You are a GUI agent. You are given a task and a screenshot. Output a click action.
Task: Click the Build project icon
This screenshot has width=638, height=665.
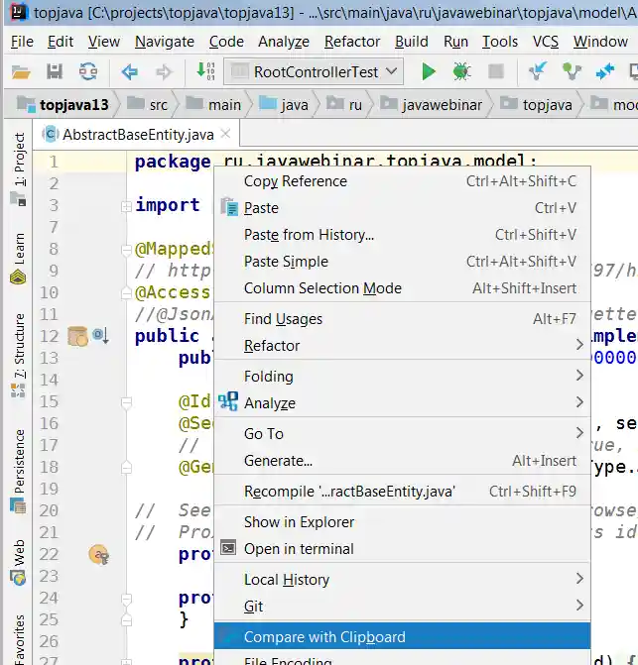204,71
